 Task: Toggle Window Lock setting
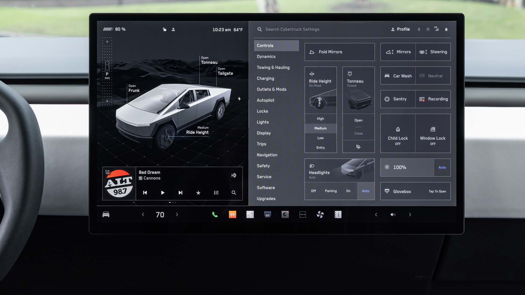coord(433,134)
